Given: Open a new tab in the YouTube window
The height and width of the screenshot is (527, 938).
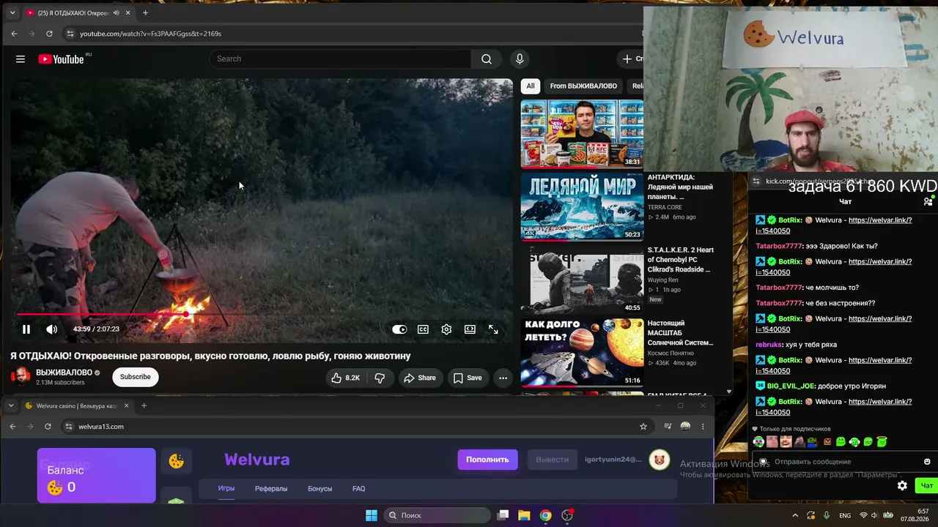Looking at the screenshot, I should pyautogui.click(x=145, y=12).
